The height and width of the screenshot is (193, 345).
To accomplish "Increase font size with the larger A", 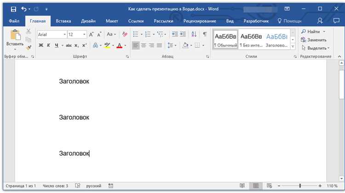I will [x=92, y=35].
